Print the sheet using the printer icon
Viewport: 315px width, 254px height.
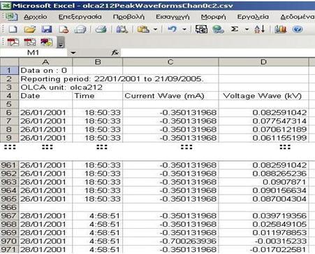(x=101, y=29)
